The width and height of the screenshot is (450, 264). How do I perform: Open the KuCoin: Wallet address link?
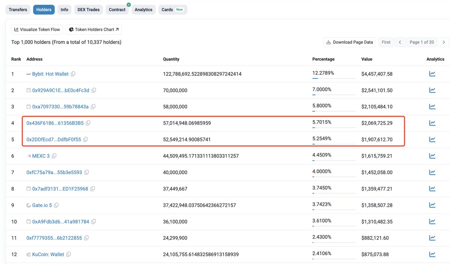click(48, 254)
